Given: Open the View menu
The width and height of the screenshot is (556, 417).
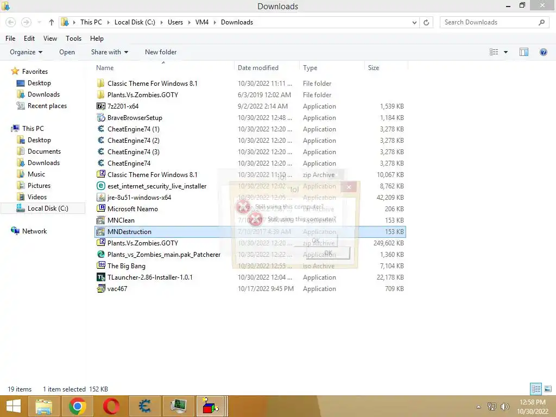Looking at the screenshot, I should (x=50, y=39).
